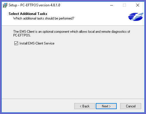Click the blue PC-EFTPOS logo in header

pos(136,17)
